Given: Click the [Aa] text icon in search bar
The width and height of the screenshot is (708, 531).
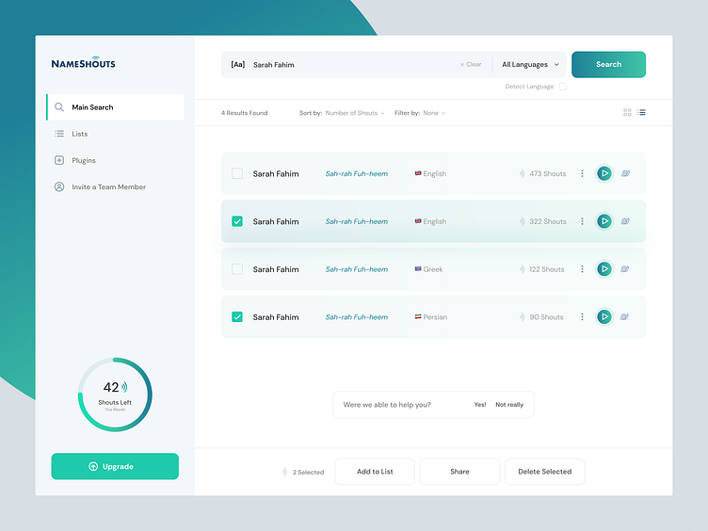Looking at the screenshot, I should tap(238, 65).
